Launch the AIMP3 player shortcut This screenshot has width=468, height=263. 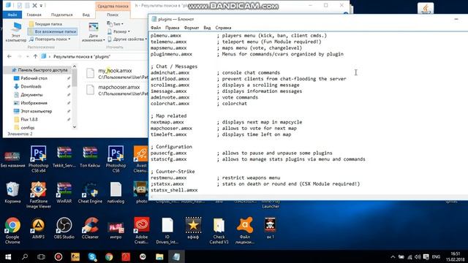click(38, 228)
